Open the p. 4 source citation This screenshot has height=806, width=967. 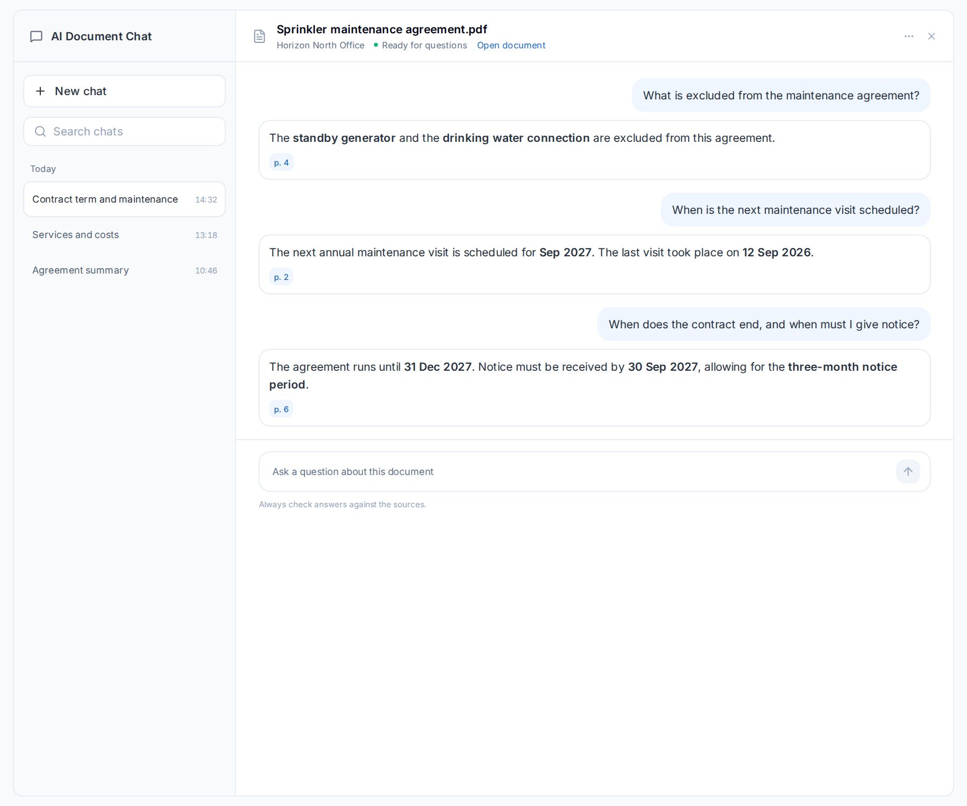point(282,163)
